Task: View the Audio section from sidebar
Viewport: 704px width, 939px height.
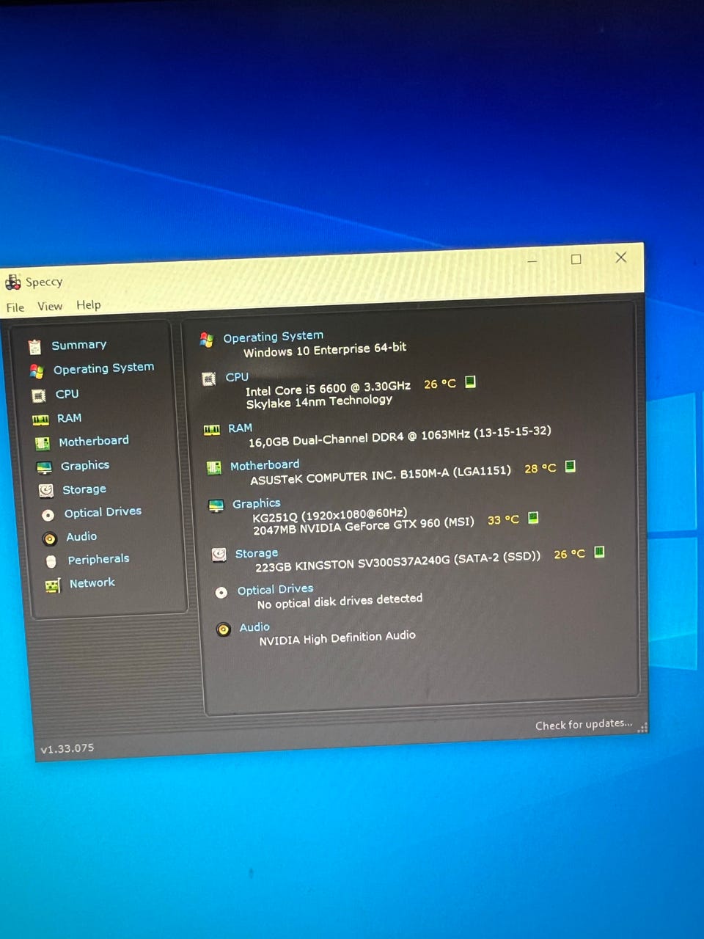Action: (x=81, y=537)
